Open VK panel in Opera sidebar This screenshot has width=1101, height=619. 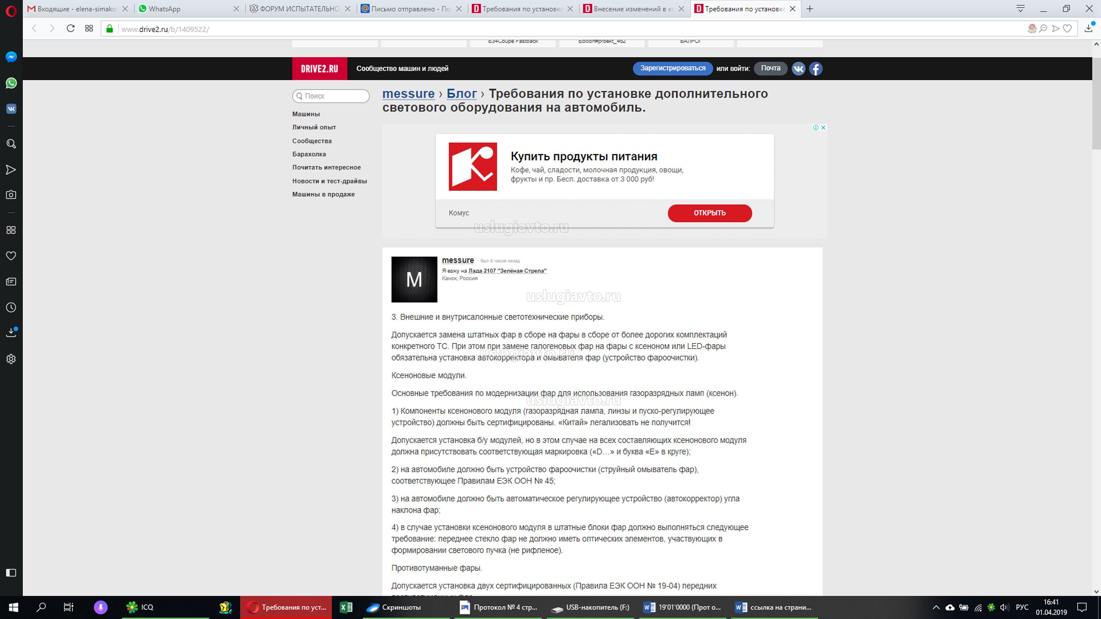(x=11, y=109)
